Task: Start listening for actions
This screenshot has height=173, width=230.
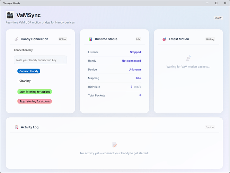Action: point(35,92)
